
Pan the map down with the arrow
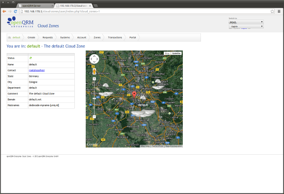click(x=94, y=62)
